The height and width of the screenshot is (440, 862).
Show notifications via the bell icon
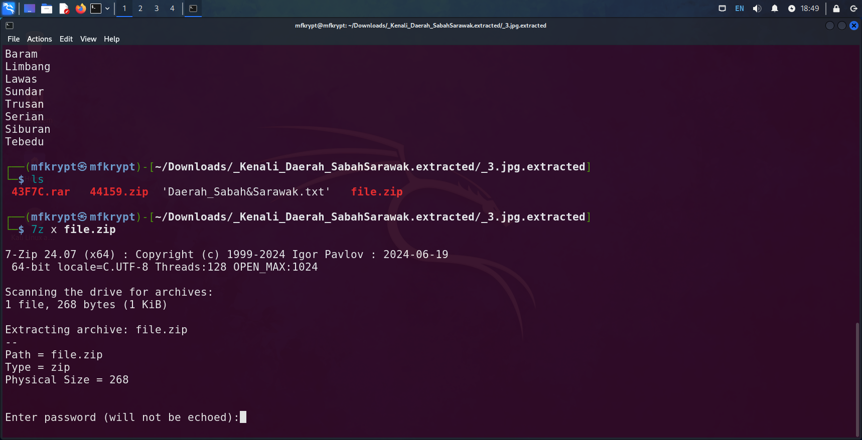[x=774, y=9]
